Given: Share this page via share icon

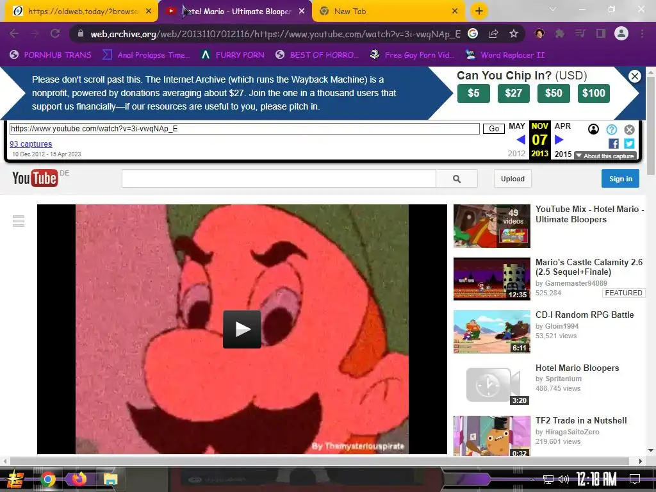Looking at the screenshot, I should (x=493, y=34).
